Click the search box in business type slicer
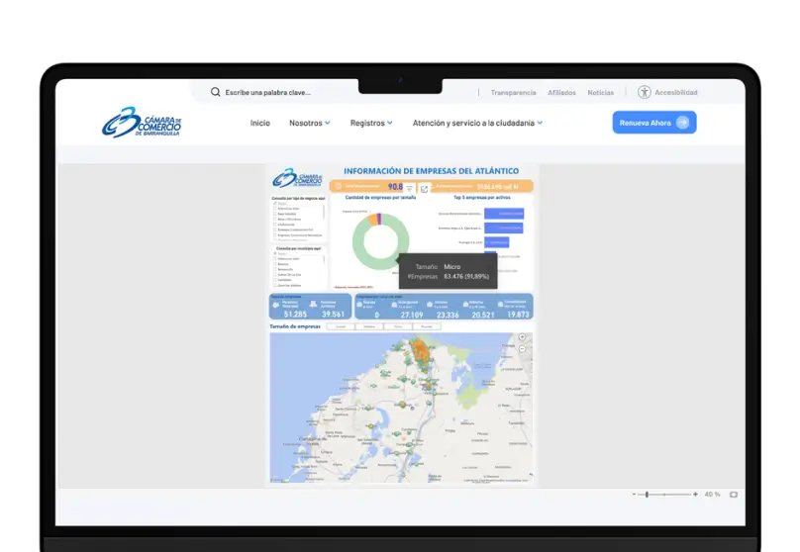 click(x=298, y=204)
